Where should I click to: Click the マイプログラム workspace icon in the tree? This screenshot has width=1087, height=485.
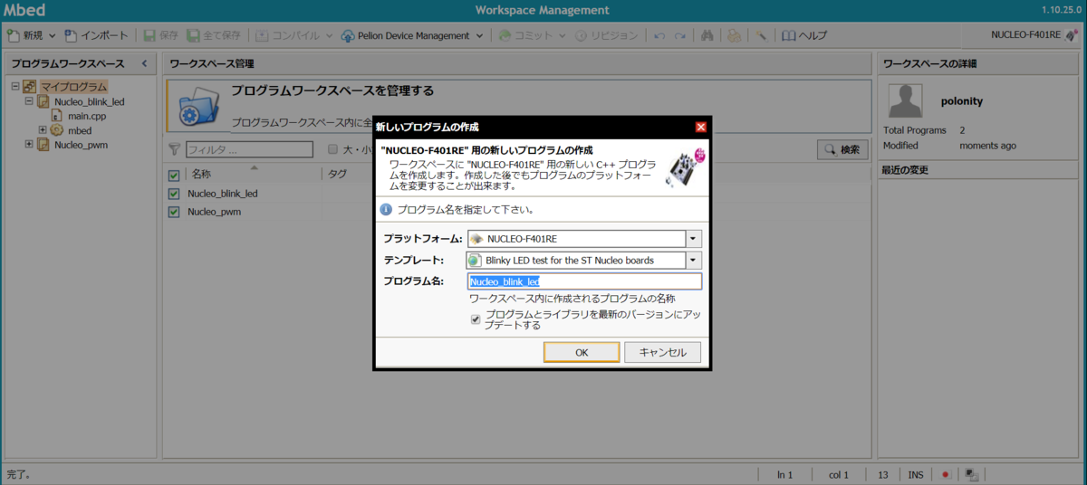[29, 87]
